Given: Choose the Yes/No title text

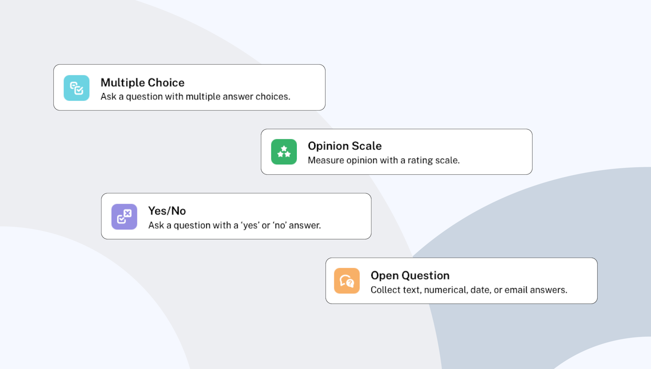Looking at the screenshot, I should coord(167,211).
